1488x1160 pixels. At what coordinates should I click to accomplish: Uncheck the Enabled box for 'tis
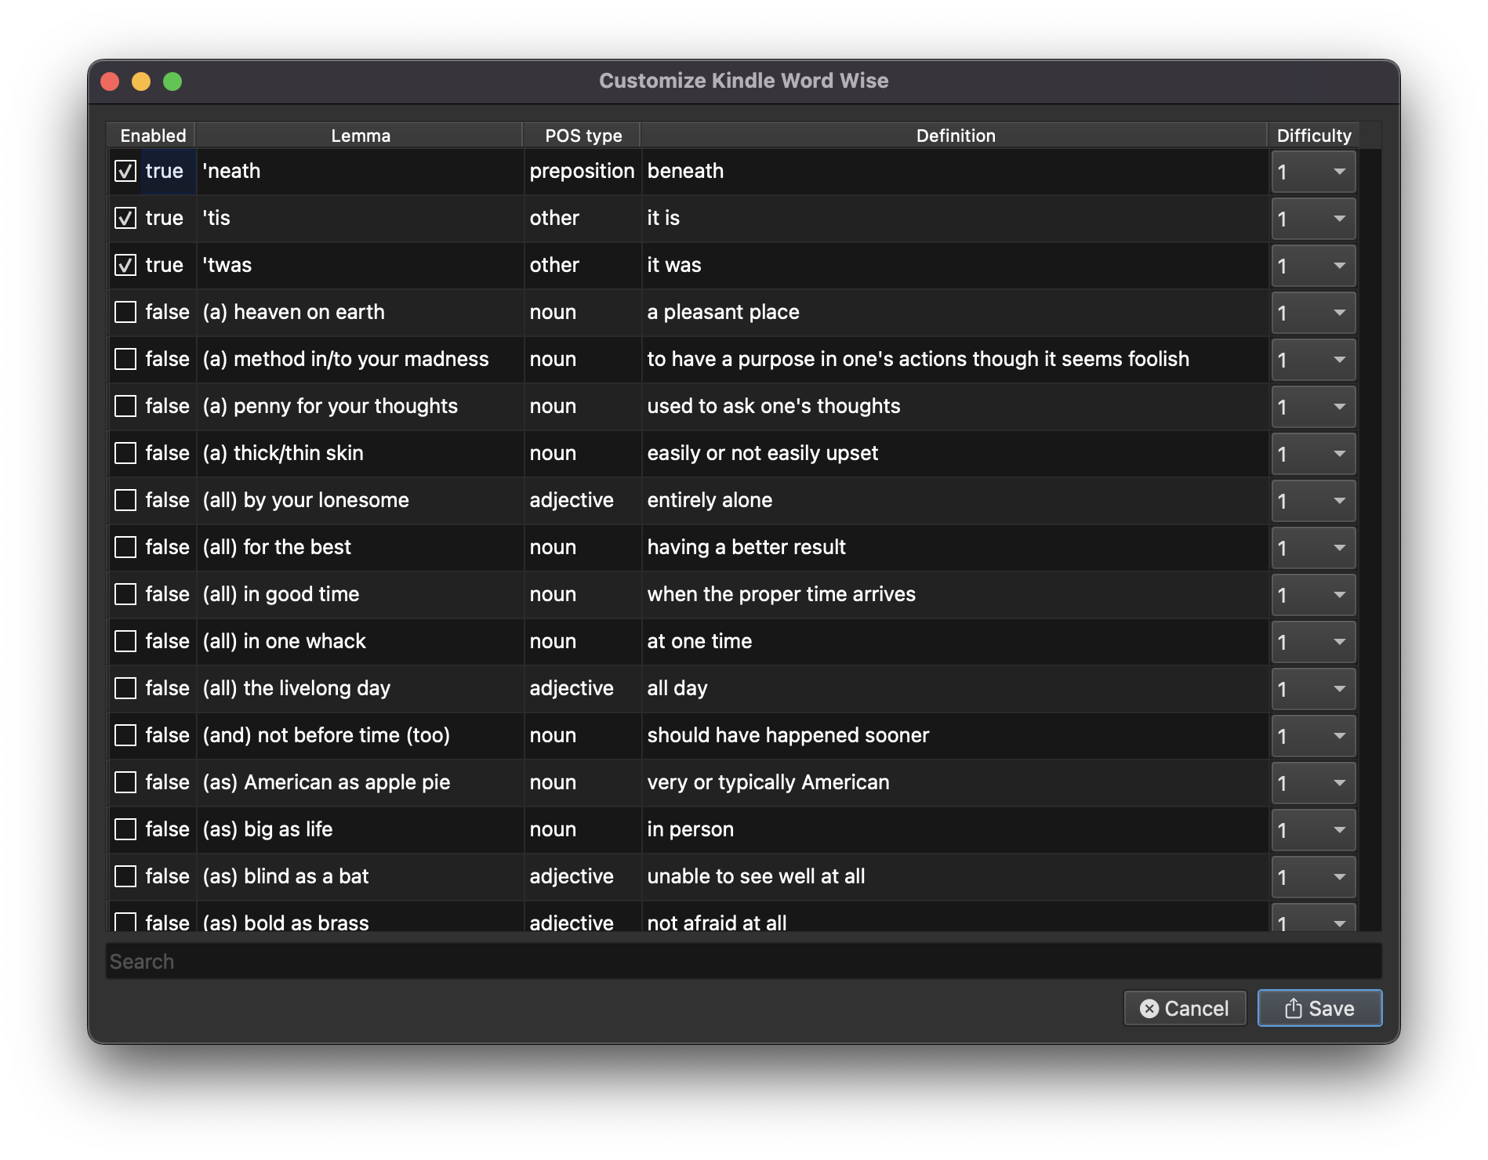(x=125, y=218)
